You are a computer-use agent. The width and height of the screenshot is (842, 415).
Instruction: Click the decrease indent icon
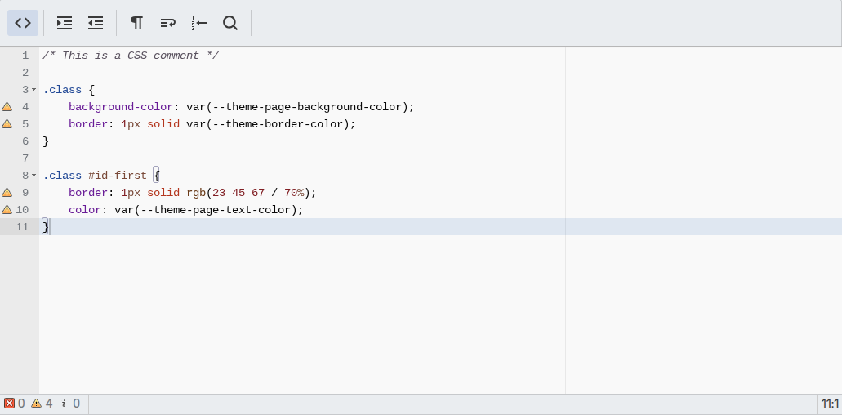click(x=96, y=23)
